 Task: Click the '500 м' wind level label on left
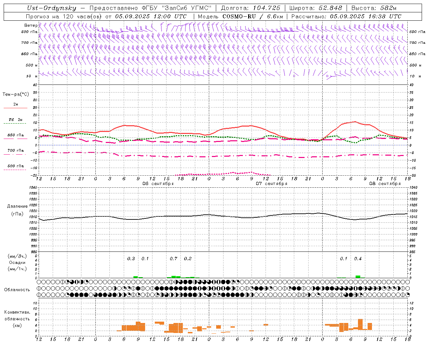click(x=32, y=65)
